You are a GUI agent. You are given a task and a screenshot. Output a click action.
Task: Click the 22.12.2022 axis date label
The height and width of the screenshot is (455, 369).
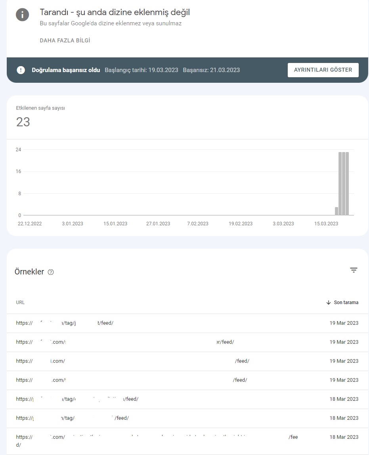click(x=30, y=224)
